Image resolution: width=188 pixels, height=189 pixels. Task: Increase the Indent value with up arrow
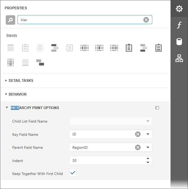coord(148,159)
